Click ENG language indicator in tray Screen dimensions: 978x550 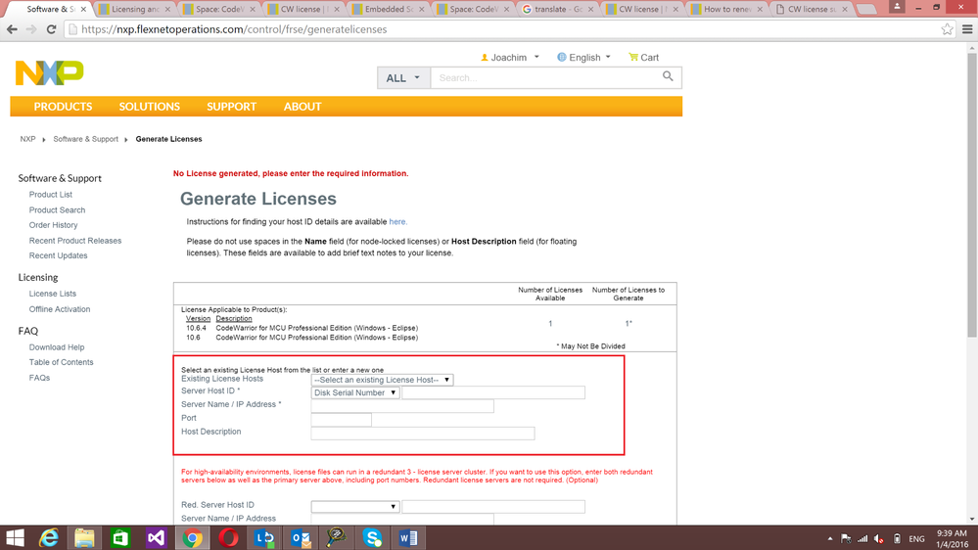click(x=916, y=539)
